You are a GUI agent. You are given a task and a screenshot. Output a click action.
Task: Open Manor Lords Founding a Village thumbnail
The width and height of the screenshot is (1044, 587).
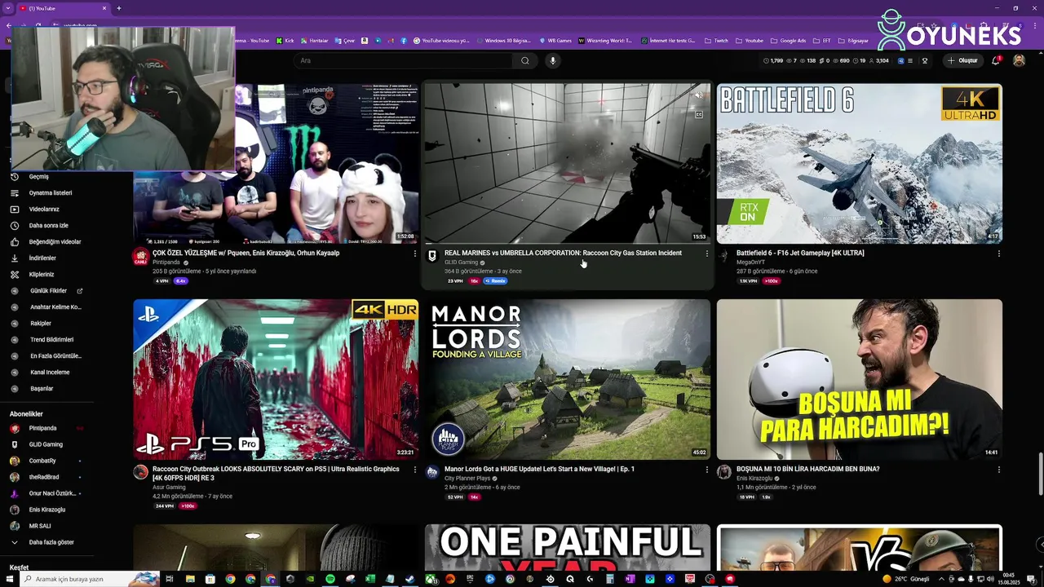pos(568,379)
